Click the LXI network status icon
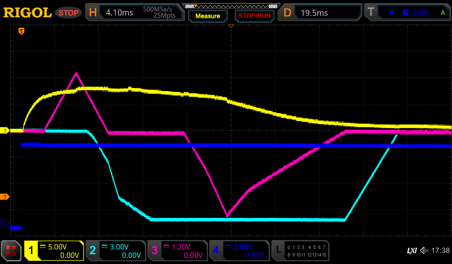This screenshot has height=264, width=452. [411, 251]
